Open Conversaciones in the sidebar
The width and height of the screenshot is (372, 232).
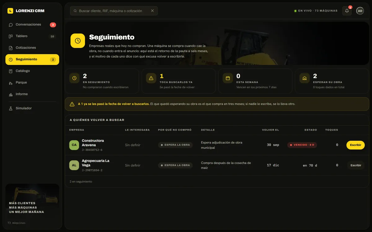(32, 25)
